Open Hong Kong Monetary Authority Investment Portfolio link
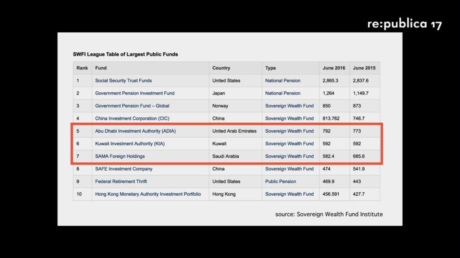 tap(148, 194)
